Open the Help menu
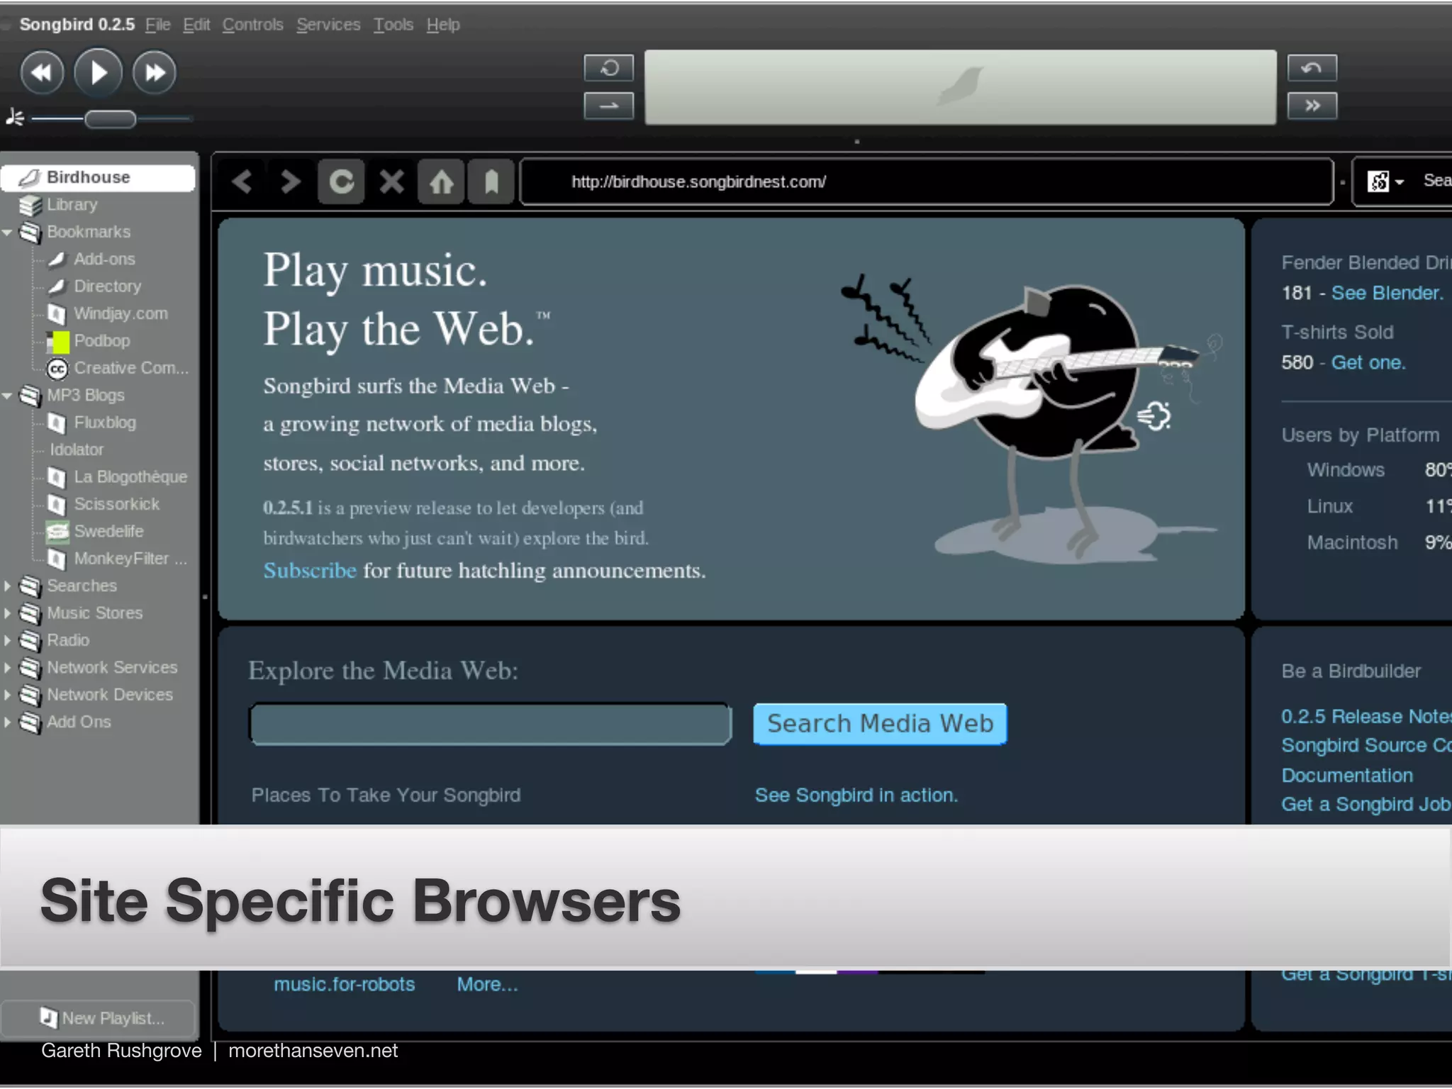This screenshot has width=1452, height=1089. (443, 25)
